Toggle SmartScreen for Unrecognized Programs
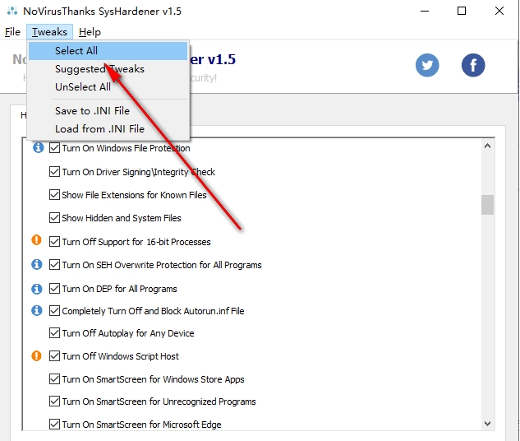 coord(54,402)
